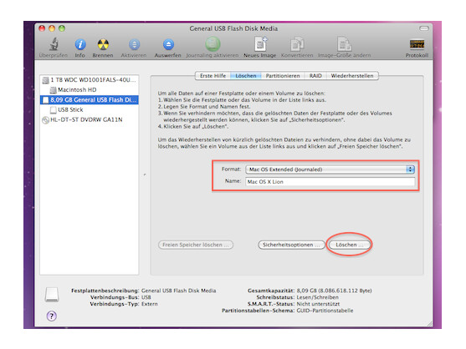Click the toolbar toggle pill in title bar
The height and width of the screenshot is (349, 466).
tap(424, 28)
